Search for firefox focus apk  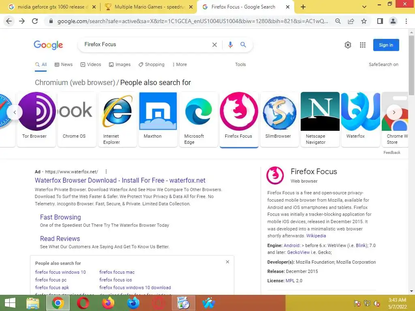[52, 288]
